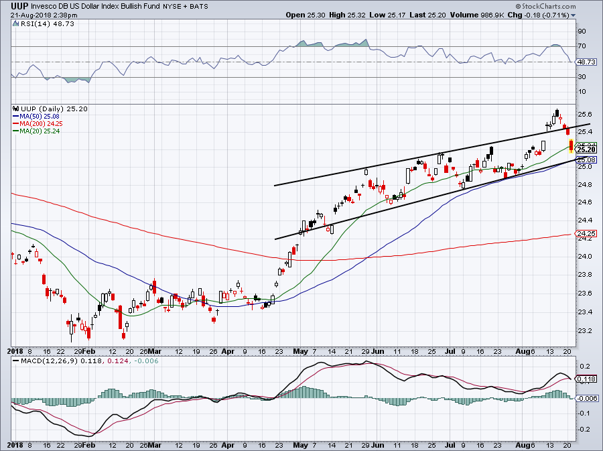Click the 'Open 25.30' quote value
Viewport: 603px width, 451px height.
click(x=306, y=15)
